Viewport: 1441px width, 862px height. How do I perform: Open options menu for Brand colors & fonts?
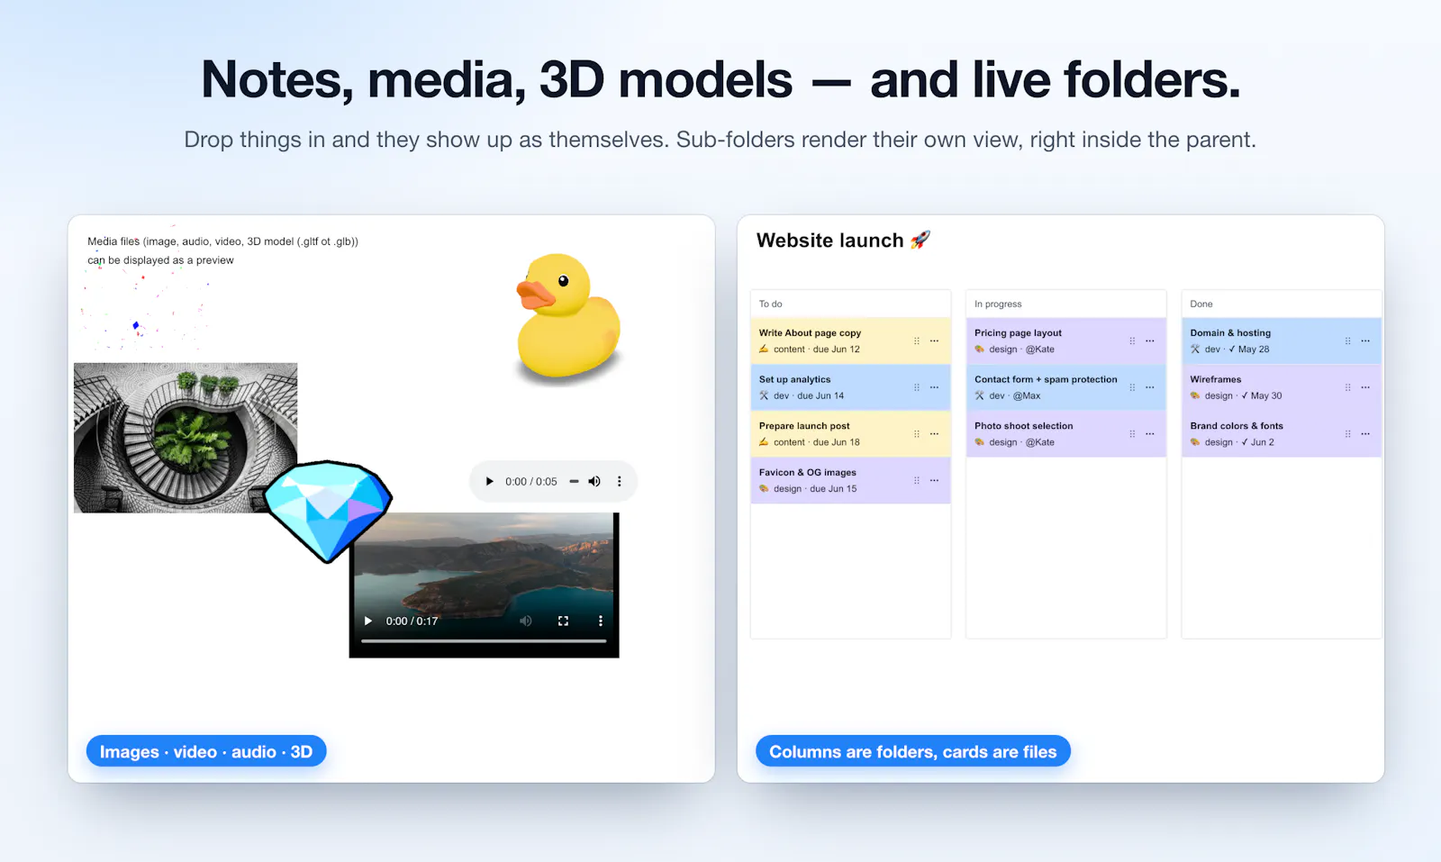1365,434
